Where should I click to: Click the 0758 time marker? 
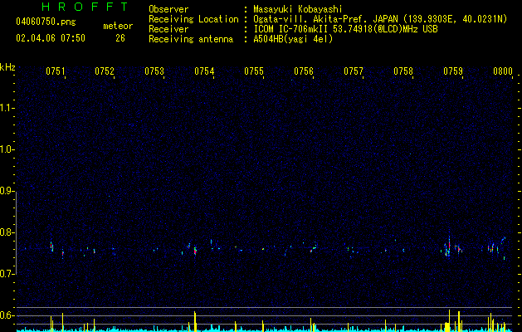(x=403, y=71)
